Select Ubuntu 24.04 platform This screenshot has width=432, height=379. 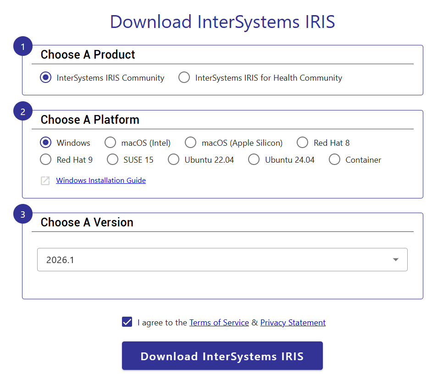click(x=254, y=159)
